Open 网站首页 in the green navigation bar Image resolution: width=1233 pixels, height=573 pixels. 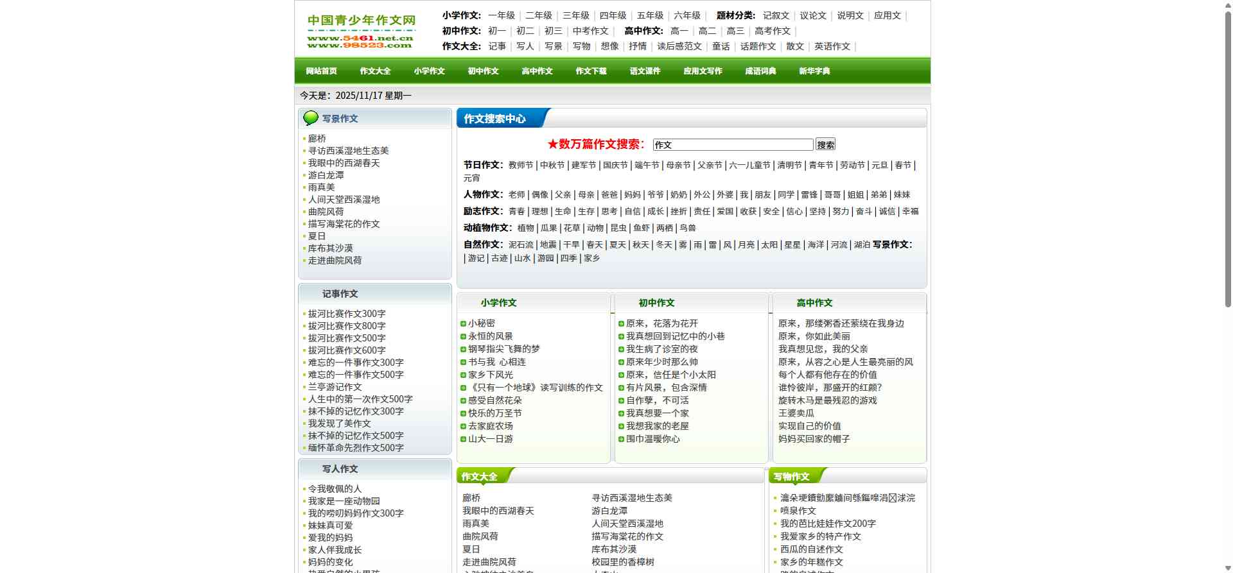click(321, 71)
